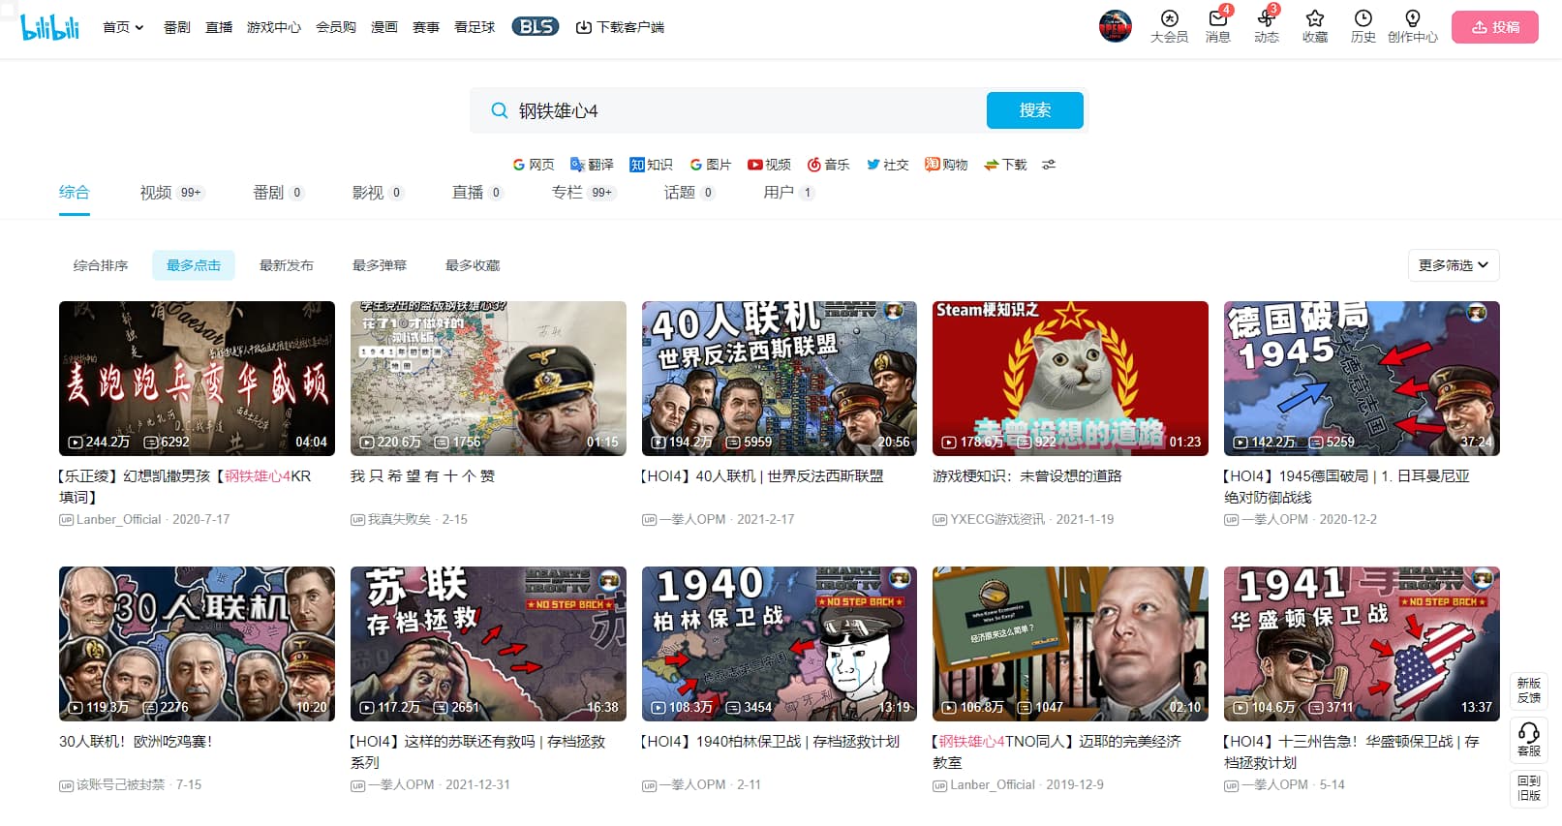The height and width of the screenshot is (826, 1562).
Task: Switch to the 用户 results tab
Action: tap(789, 193)
